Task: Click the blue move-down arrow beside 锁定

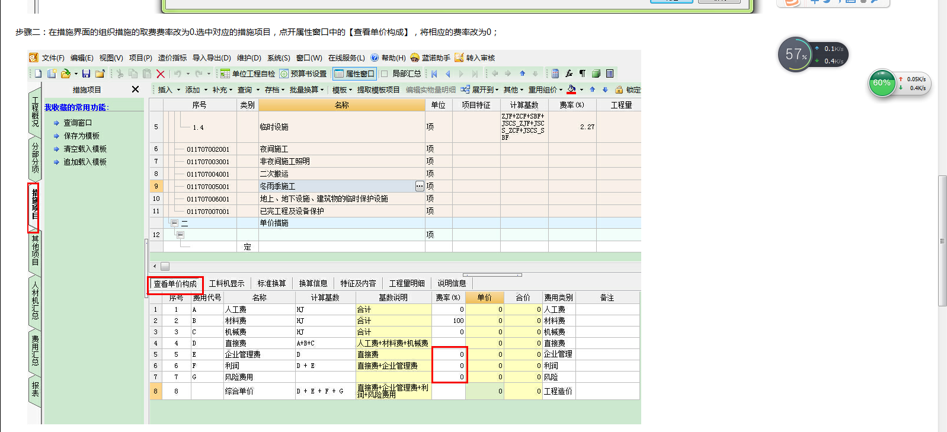Action: 605,89
